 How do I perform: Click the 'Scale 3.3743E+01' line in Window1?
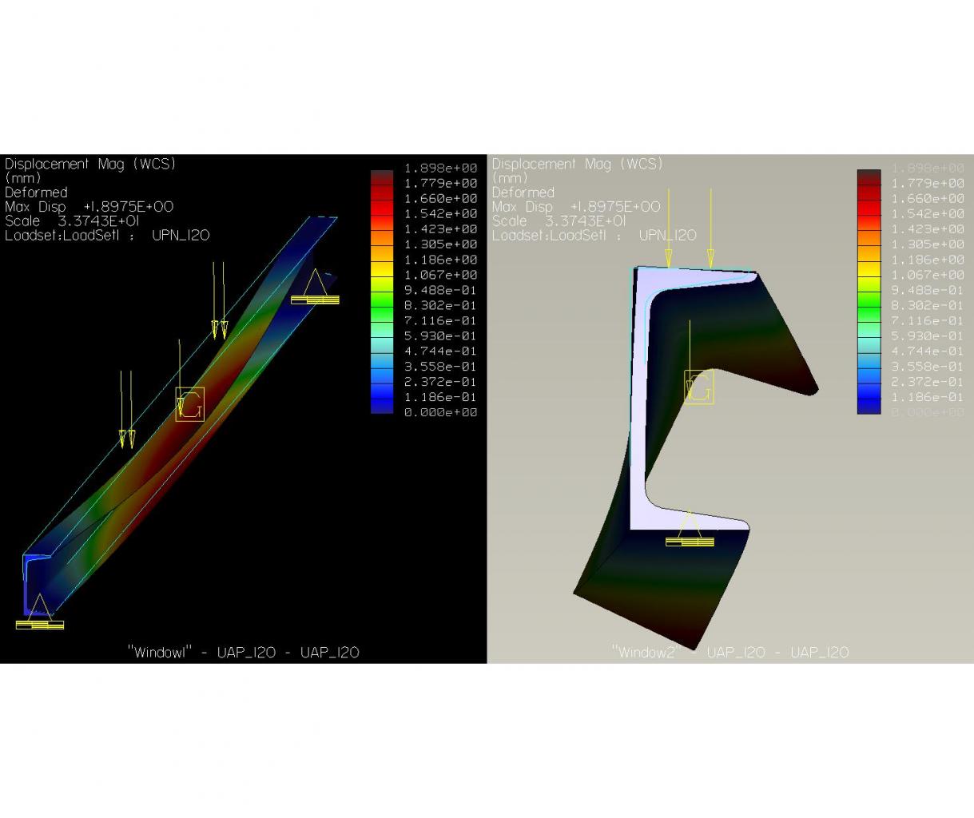pyautogui.click(x=72, y=221)
